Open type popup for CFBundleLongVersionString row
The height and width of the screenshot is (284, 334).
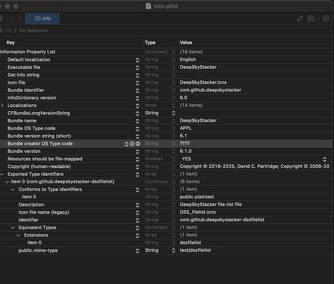point(174,113)
